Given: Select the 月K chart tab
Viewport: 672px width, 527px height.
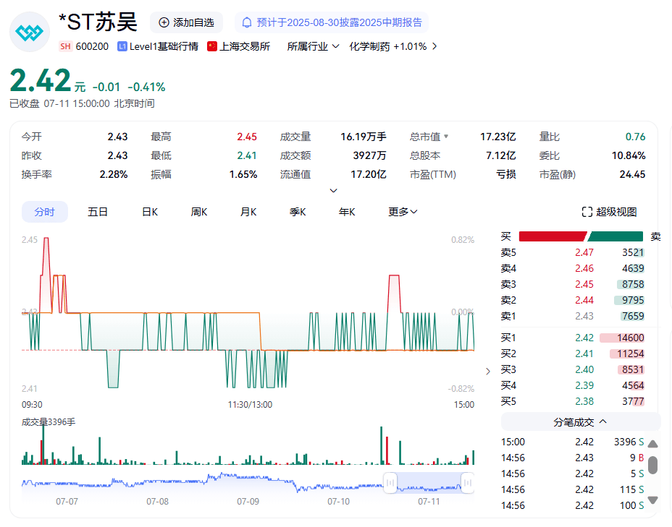Looking at the screenshot, I should tap(248, 212).
